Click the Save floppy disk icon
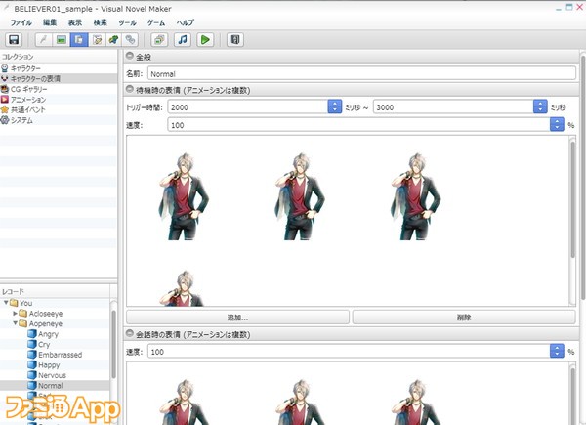 click(14, 40)
